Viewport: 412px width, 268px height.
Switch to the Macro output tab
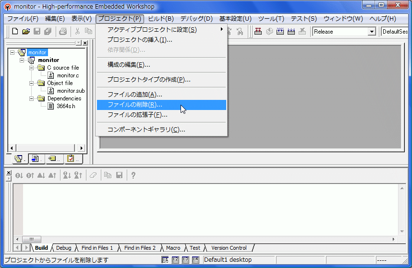click(173, 248)
